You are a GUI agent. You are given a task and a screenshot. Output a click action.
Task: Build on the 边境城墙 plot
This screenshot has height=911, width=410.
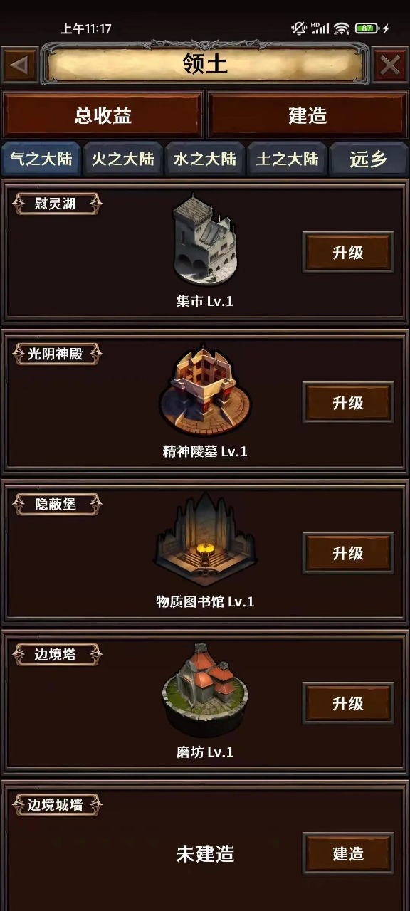(x=348, y=853)
